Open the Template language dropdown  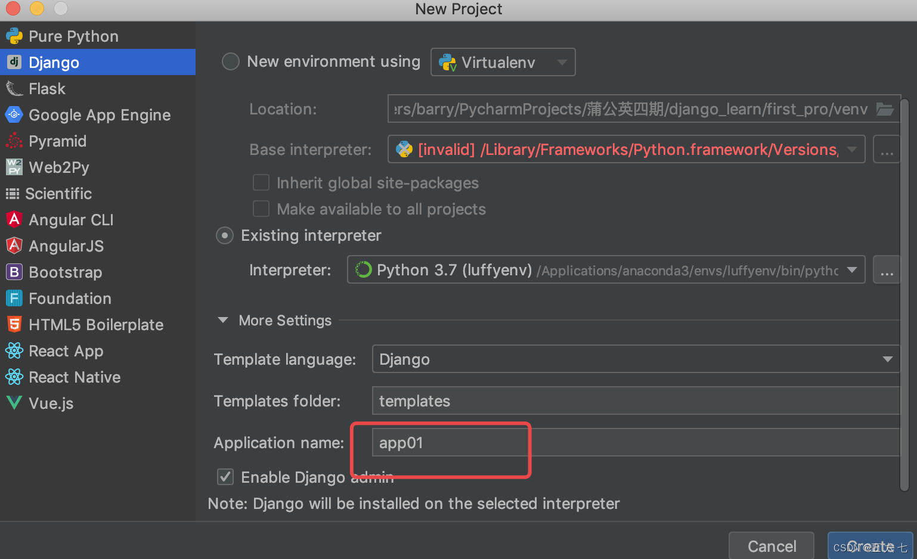636,359
